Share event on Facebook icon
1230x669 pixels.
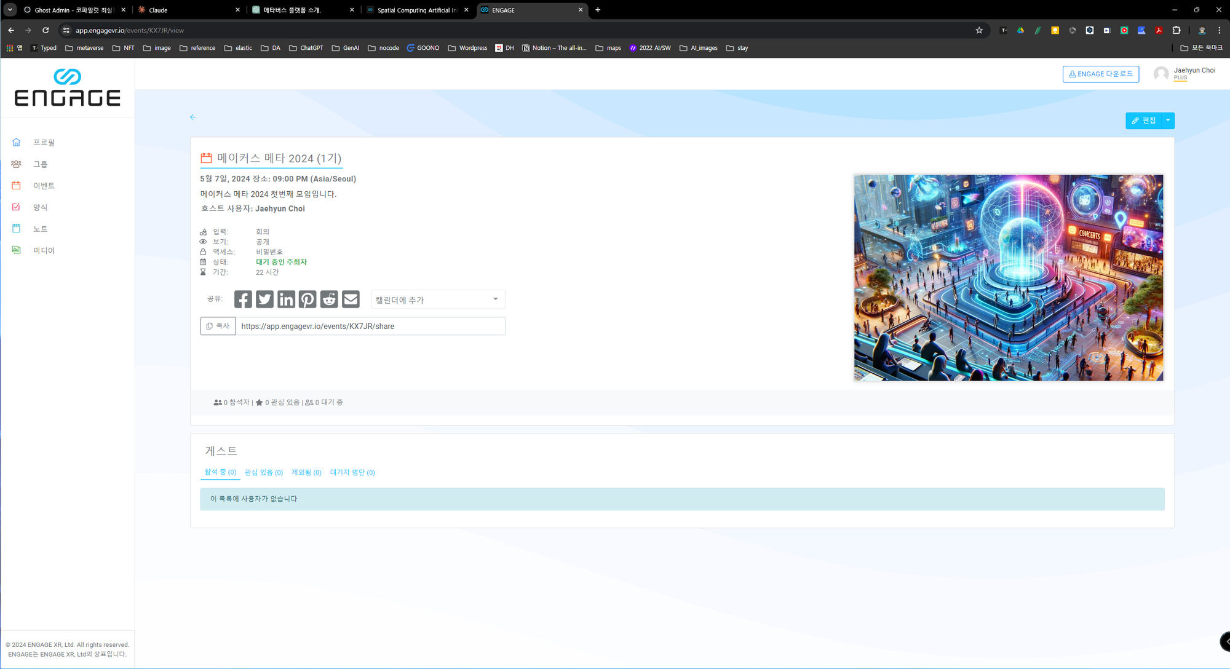click(x=243, y=299)
